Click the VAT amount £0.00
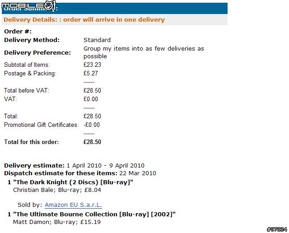Screen dimensions: 289x233 (x=91, y=99)
